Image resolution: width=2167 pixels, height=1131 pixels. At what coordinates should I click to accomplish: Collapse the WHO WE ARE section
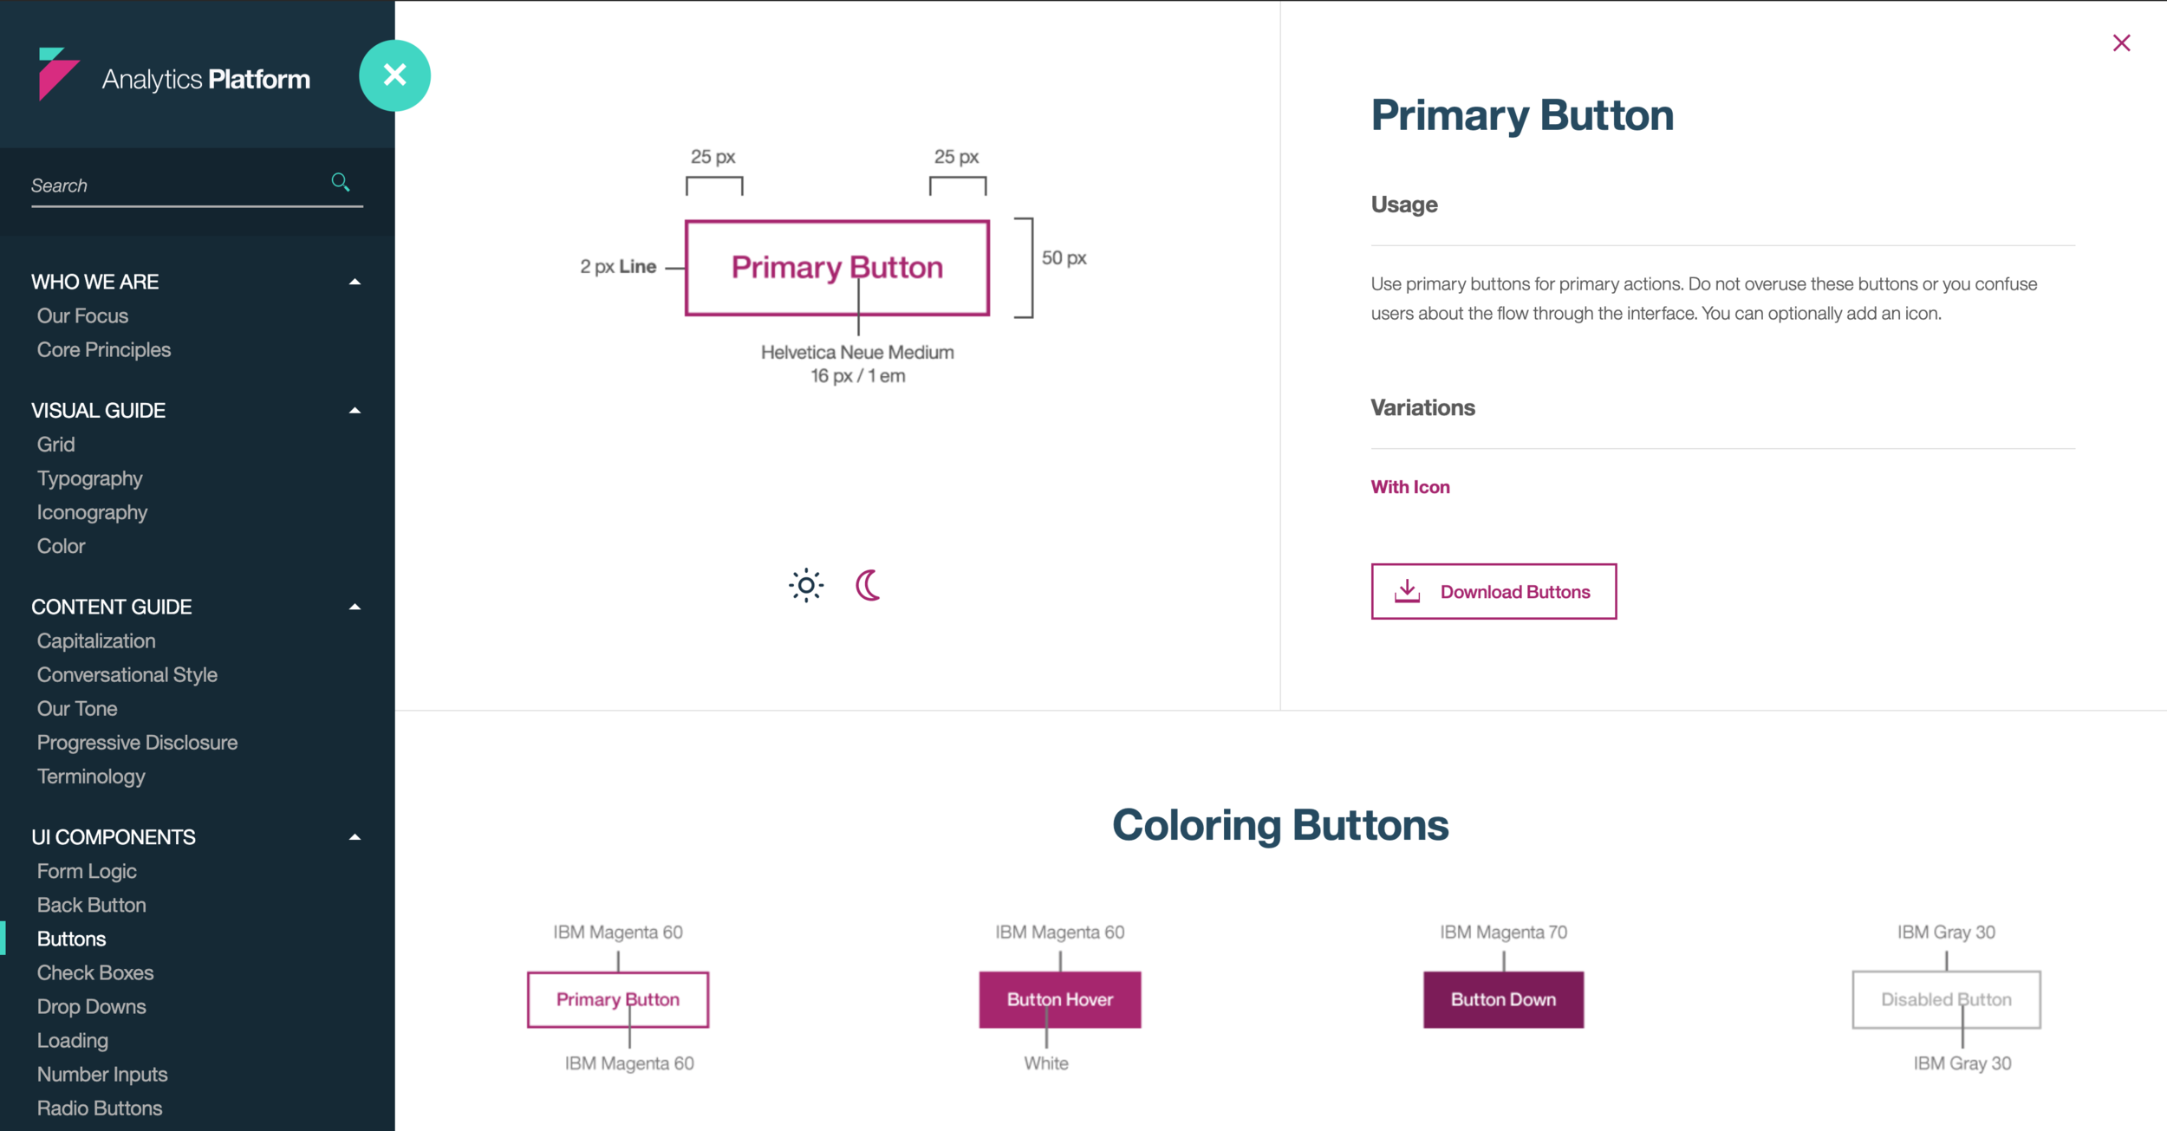click(355, 282)
